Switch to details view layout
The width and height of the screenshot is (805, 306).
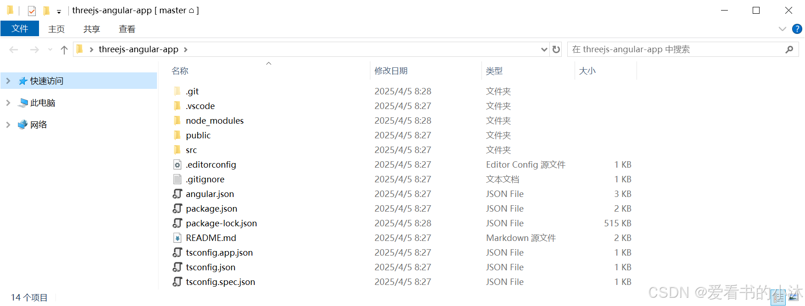coord(778,297)
